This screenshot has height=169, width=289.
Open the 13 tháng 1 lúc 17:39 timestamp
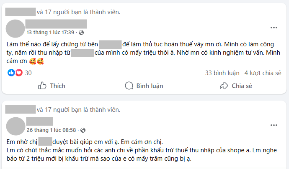point(50,32)
